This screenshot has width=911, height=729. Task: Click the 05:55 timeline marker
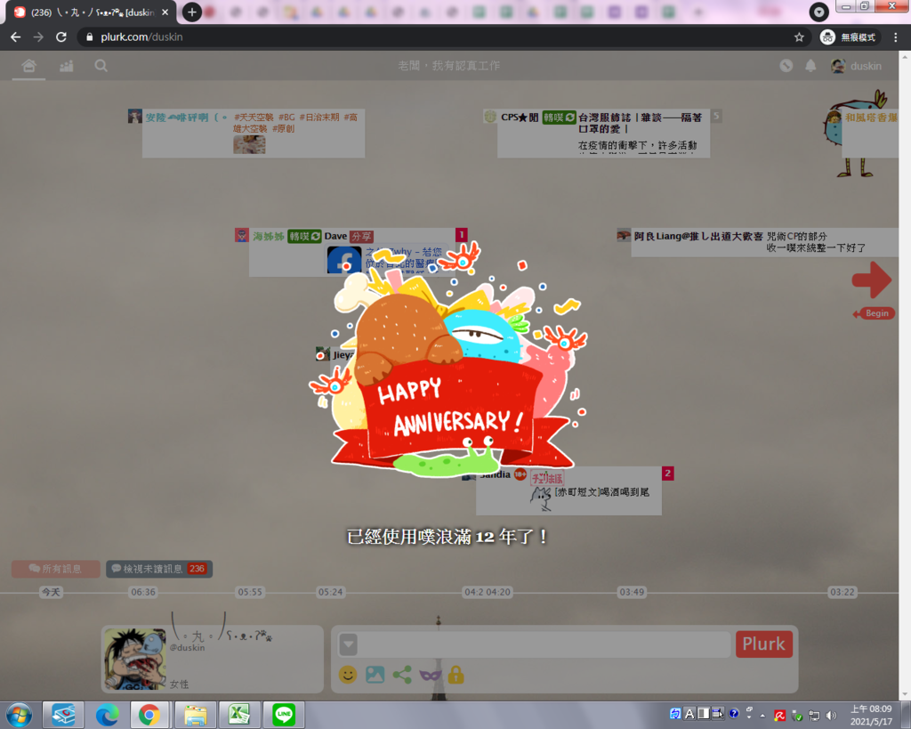[250, 592]
